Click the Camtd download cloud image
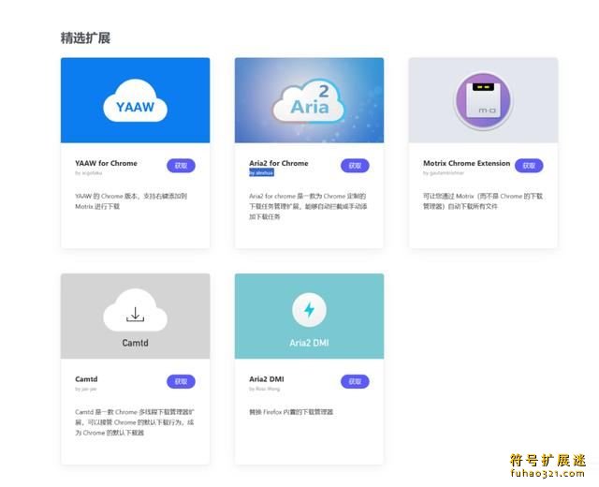 (x=135, y=310)
